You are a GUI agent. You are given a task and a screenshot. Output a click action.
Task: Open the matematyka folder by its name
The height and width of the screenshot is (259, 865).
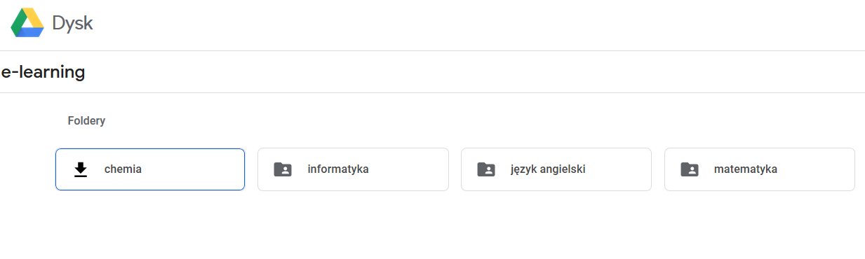tap(746, 169)
